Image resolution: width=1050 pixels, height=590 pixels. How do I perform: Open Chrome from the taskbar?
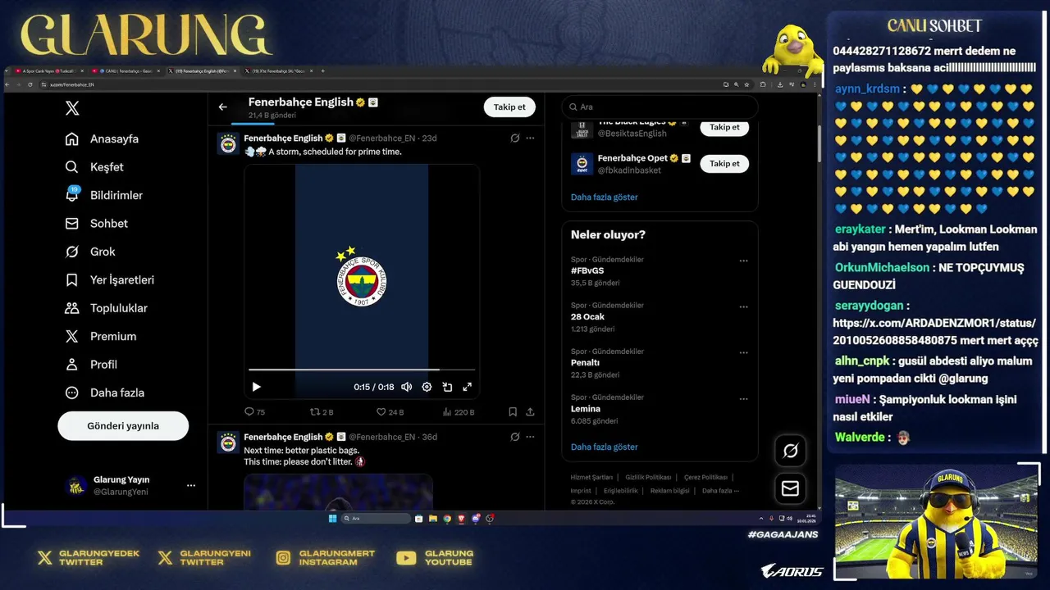(447, 518)
